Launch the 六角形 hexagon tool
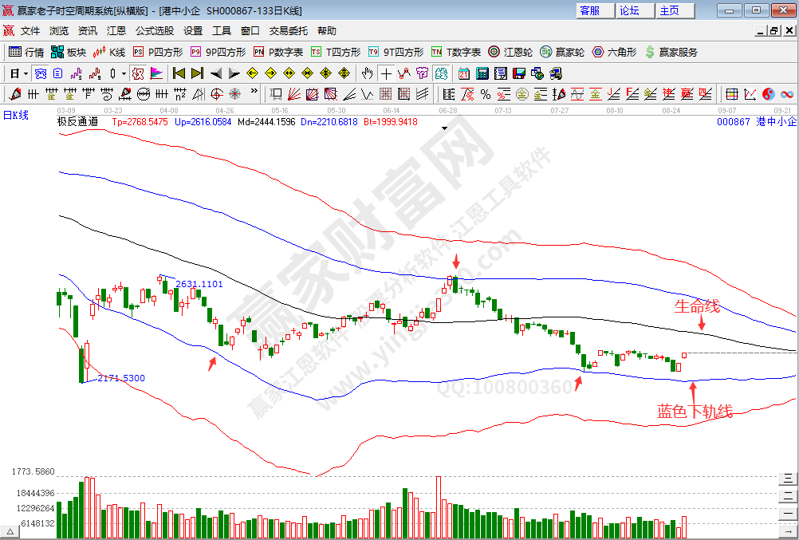The width and height of the screenshot is (799, 540). 614,52
